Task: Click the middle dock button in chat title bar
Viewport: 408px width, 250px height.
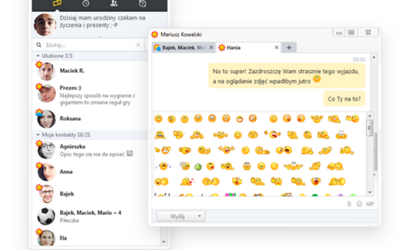Action: 351,32
